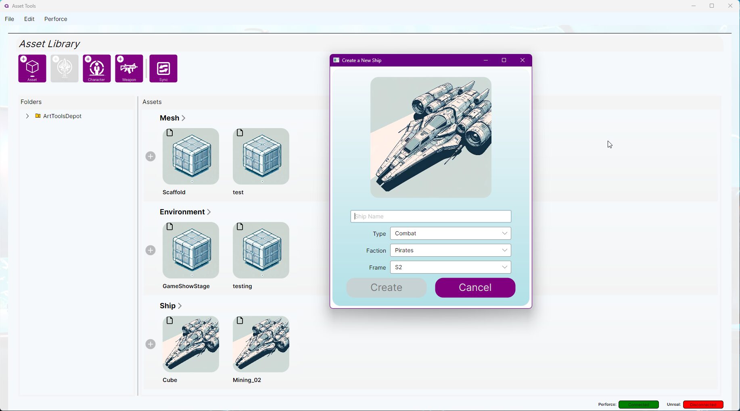Select the Mining_02 ship thumbnail

(x=261, y=344)
